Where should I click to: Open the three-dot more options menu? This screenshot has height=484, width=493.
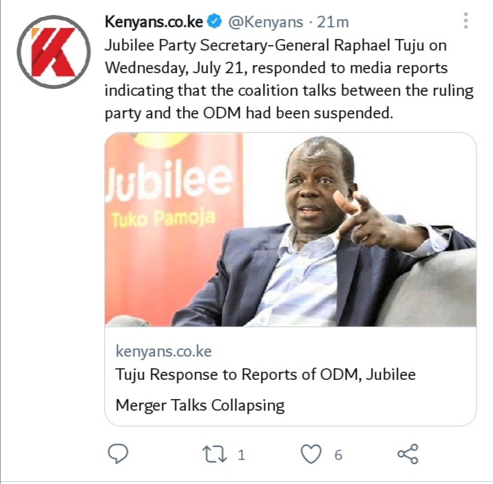tap(466, 21)
